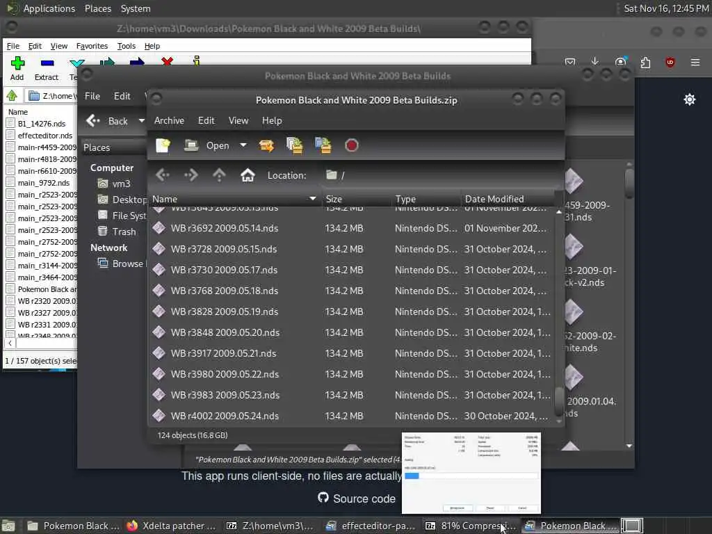Open the View menu in archive manager
The width and height of the screenshot is (712, 534).
coord(238,120)
